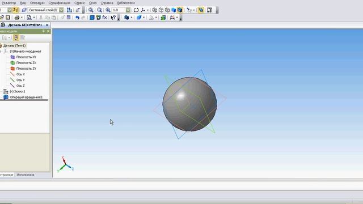Select Плоскость ZX in tree
The image size is (363, 204).
click(x=26, y=63)
